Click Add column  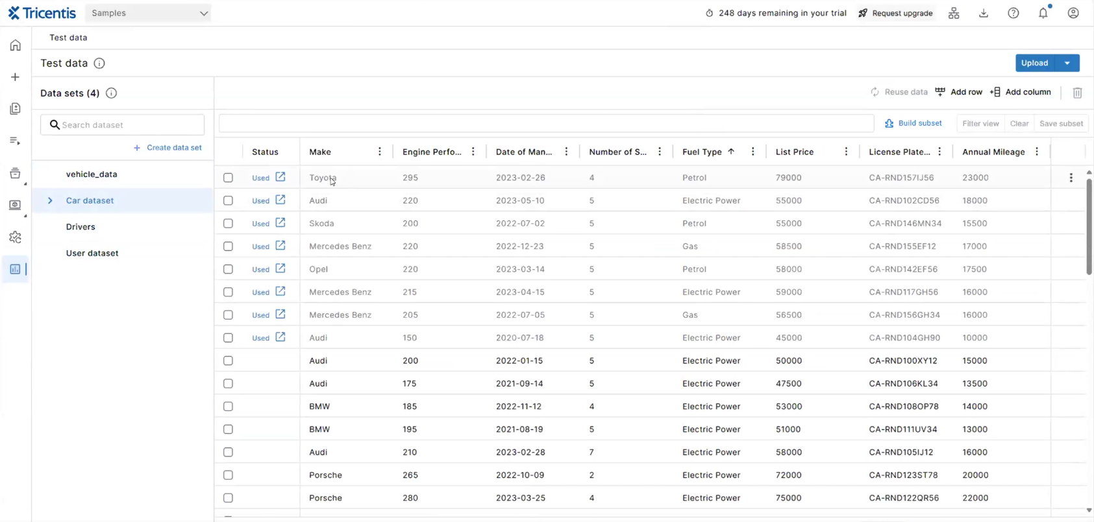1021,92
